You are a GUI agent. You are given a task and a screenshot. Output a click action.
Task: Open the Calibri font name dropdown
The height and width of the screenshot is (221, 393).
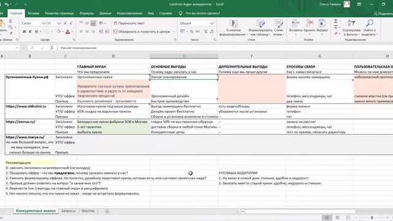(44, 23)
